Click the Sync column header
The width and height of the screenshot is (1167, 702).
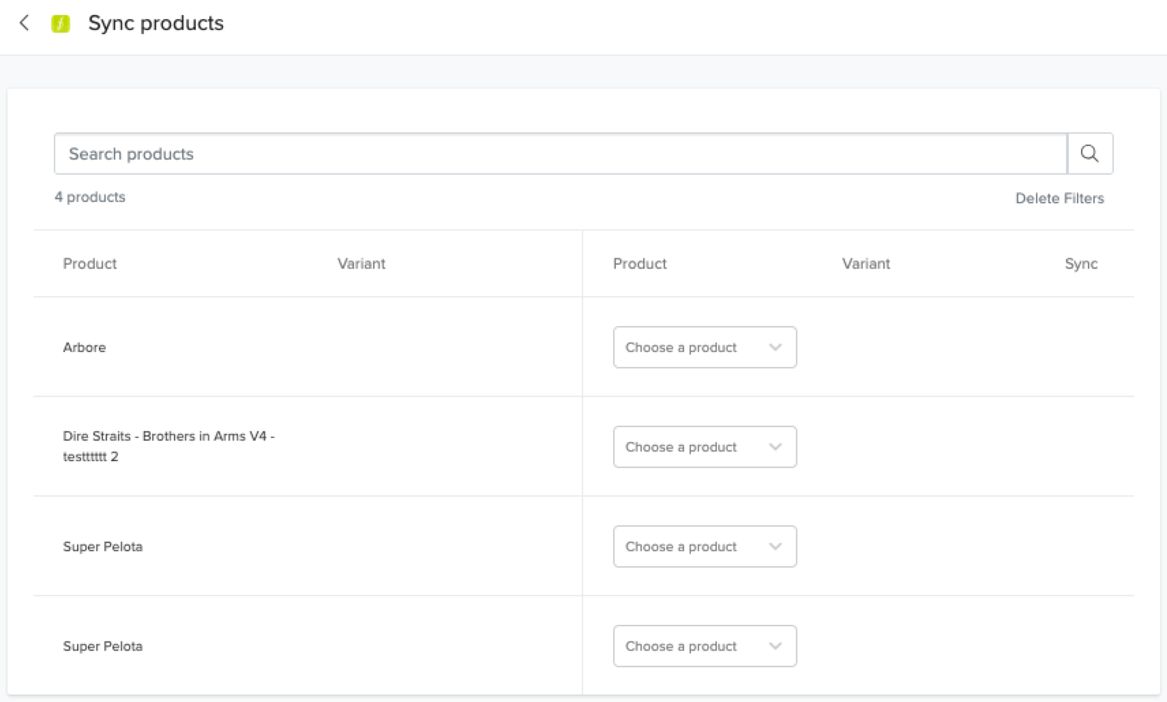coord(1081,264)
